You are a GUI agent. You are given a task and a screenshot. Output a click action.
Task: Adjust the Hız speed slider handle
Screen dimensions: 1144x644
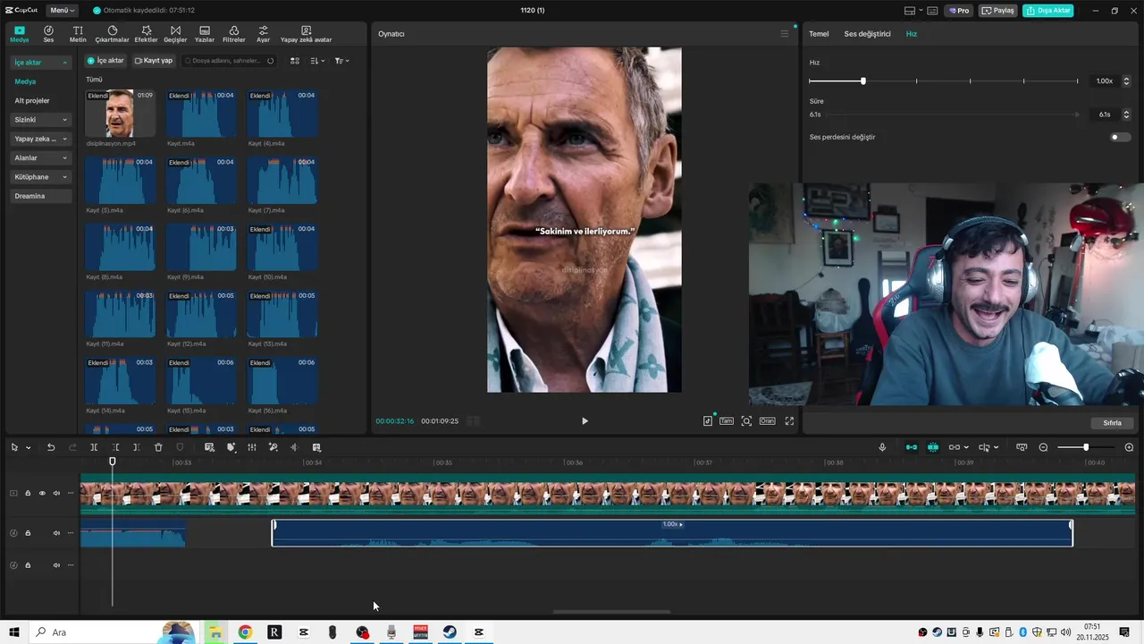click(862, 81)
